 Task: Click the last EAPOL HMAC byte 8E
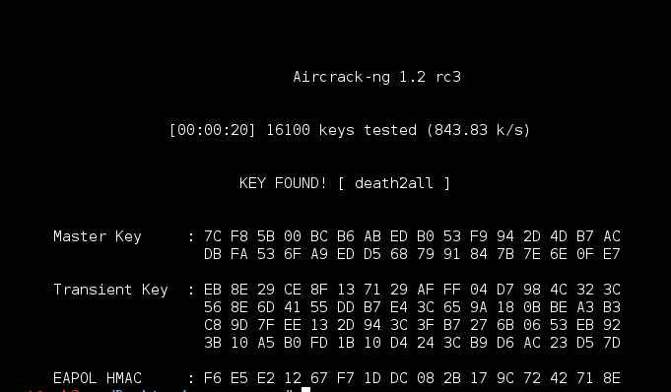[x=612, y=378]
